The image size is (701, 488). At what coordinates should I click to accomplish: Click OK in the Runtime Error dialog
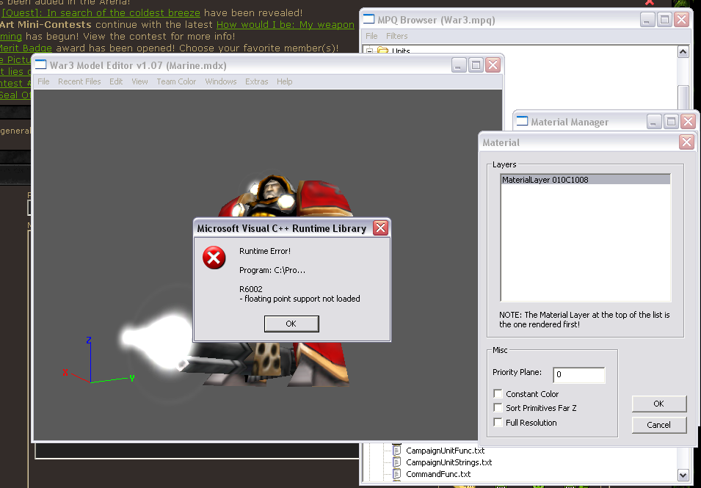tap(291, 324)
